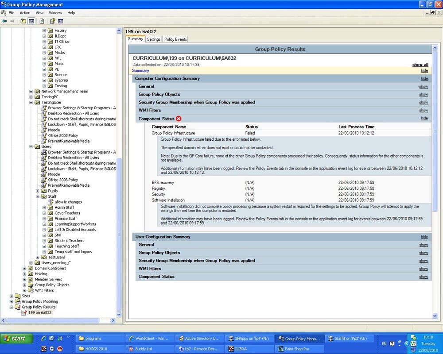Click the show all link

(x=420, y=65)
